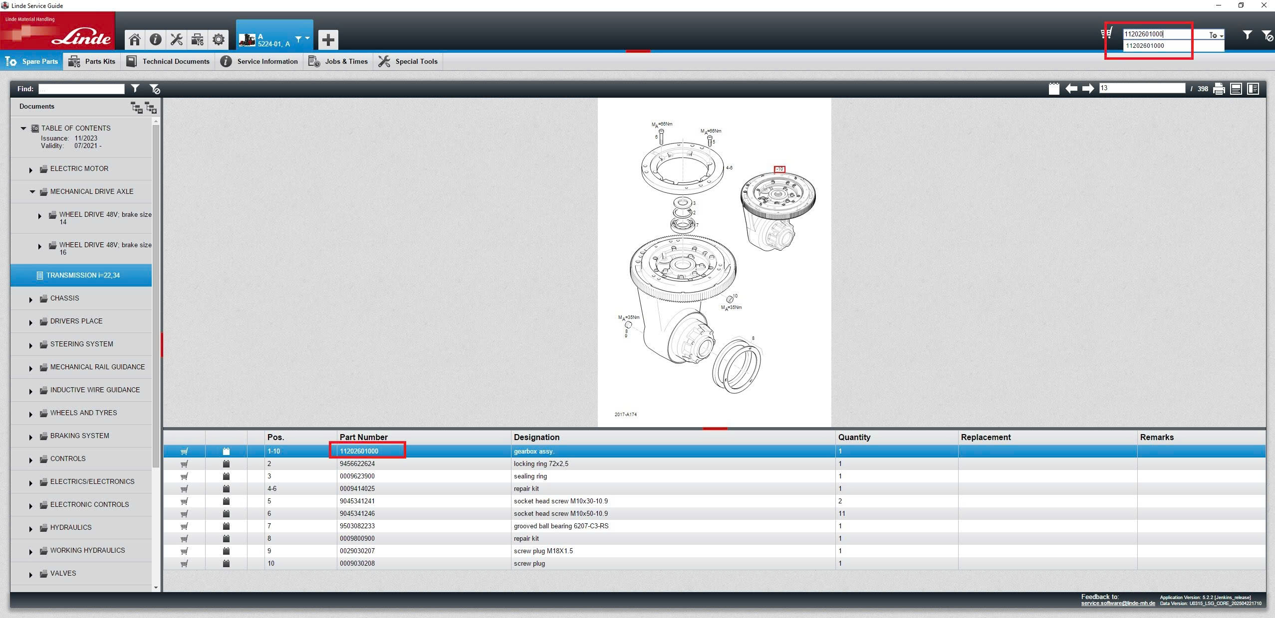The width and height of the screenshot is (1275, 618).
Task: Open note for screw plug M18X1.5 row
Action: [x=226, y=551]
